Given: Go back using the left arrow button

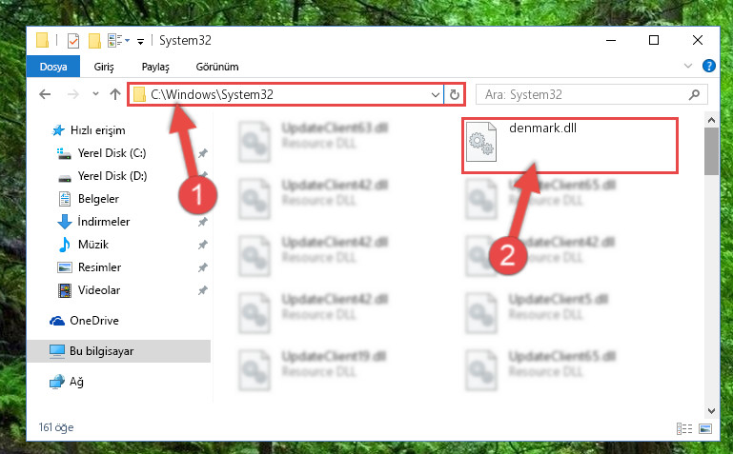Looking at the screenshot, I should point(45,94).
